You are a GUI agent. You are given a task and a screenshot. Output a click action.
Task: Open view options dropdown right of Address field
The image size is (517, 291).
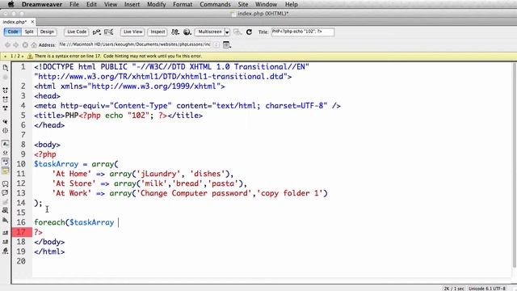tap(226, 44)
